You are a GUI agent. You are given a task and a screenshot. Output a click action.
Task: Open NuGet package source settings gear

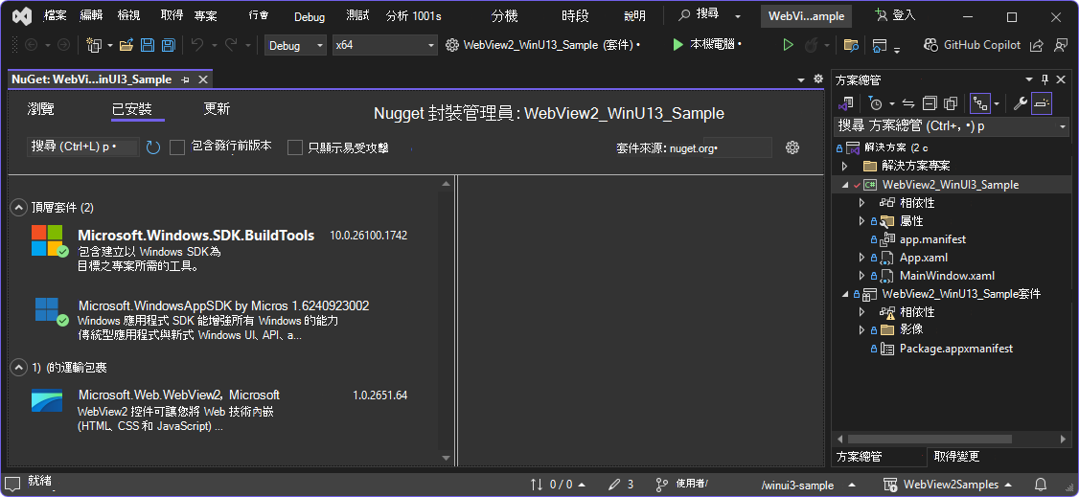(792, 147)
